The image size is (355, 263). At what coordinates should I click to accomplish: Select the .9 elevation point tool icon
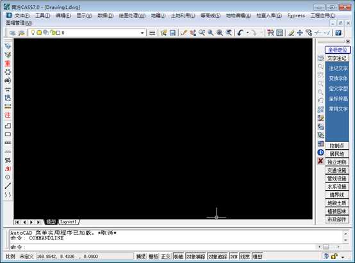pyautogui.click(x=8, y=169)
